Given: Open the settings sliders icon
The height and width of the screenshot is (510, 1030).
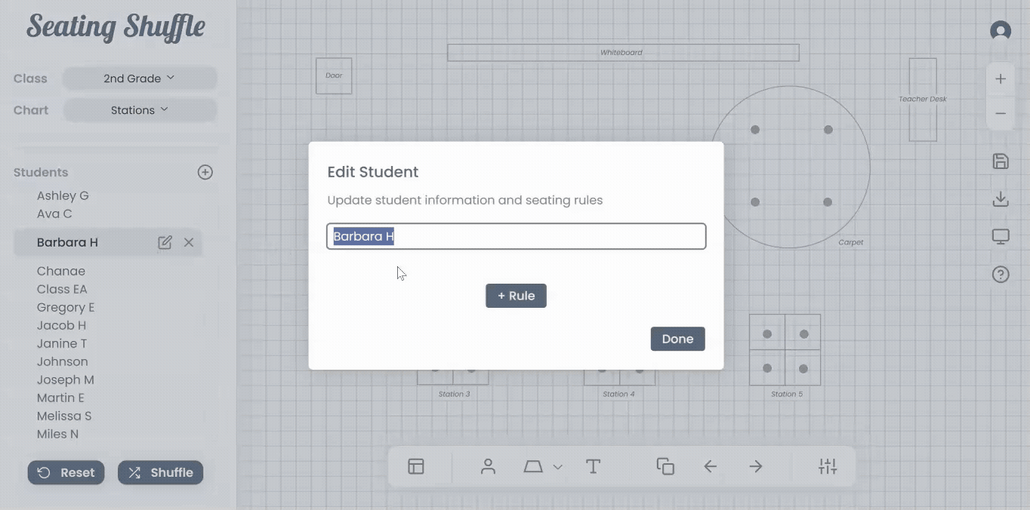Looking at the screenshot, I should tap(828, 466).
